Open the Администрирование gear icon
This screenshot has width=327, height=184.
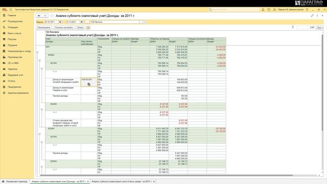[x=4, y=93]
